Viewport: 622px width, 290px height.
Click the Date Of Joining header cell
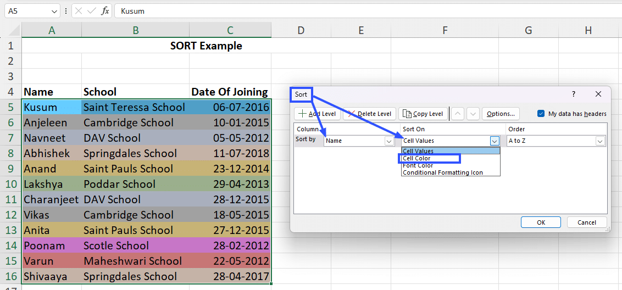coord(230,92)
